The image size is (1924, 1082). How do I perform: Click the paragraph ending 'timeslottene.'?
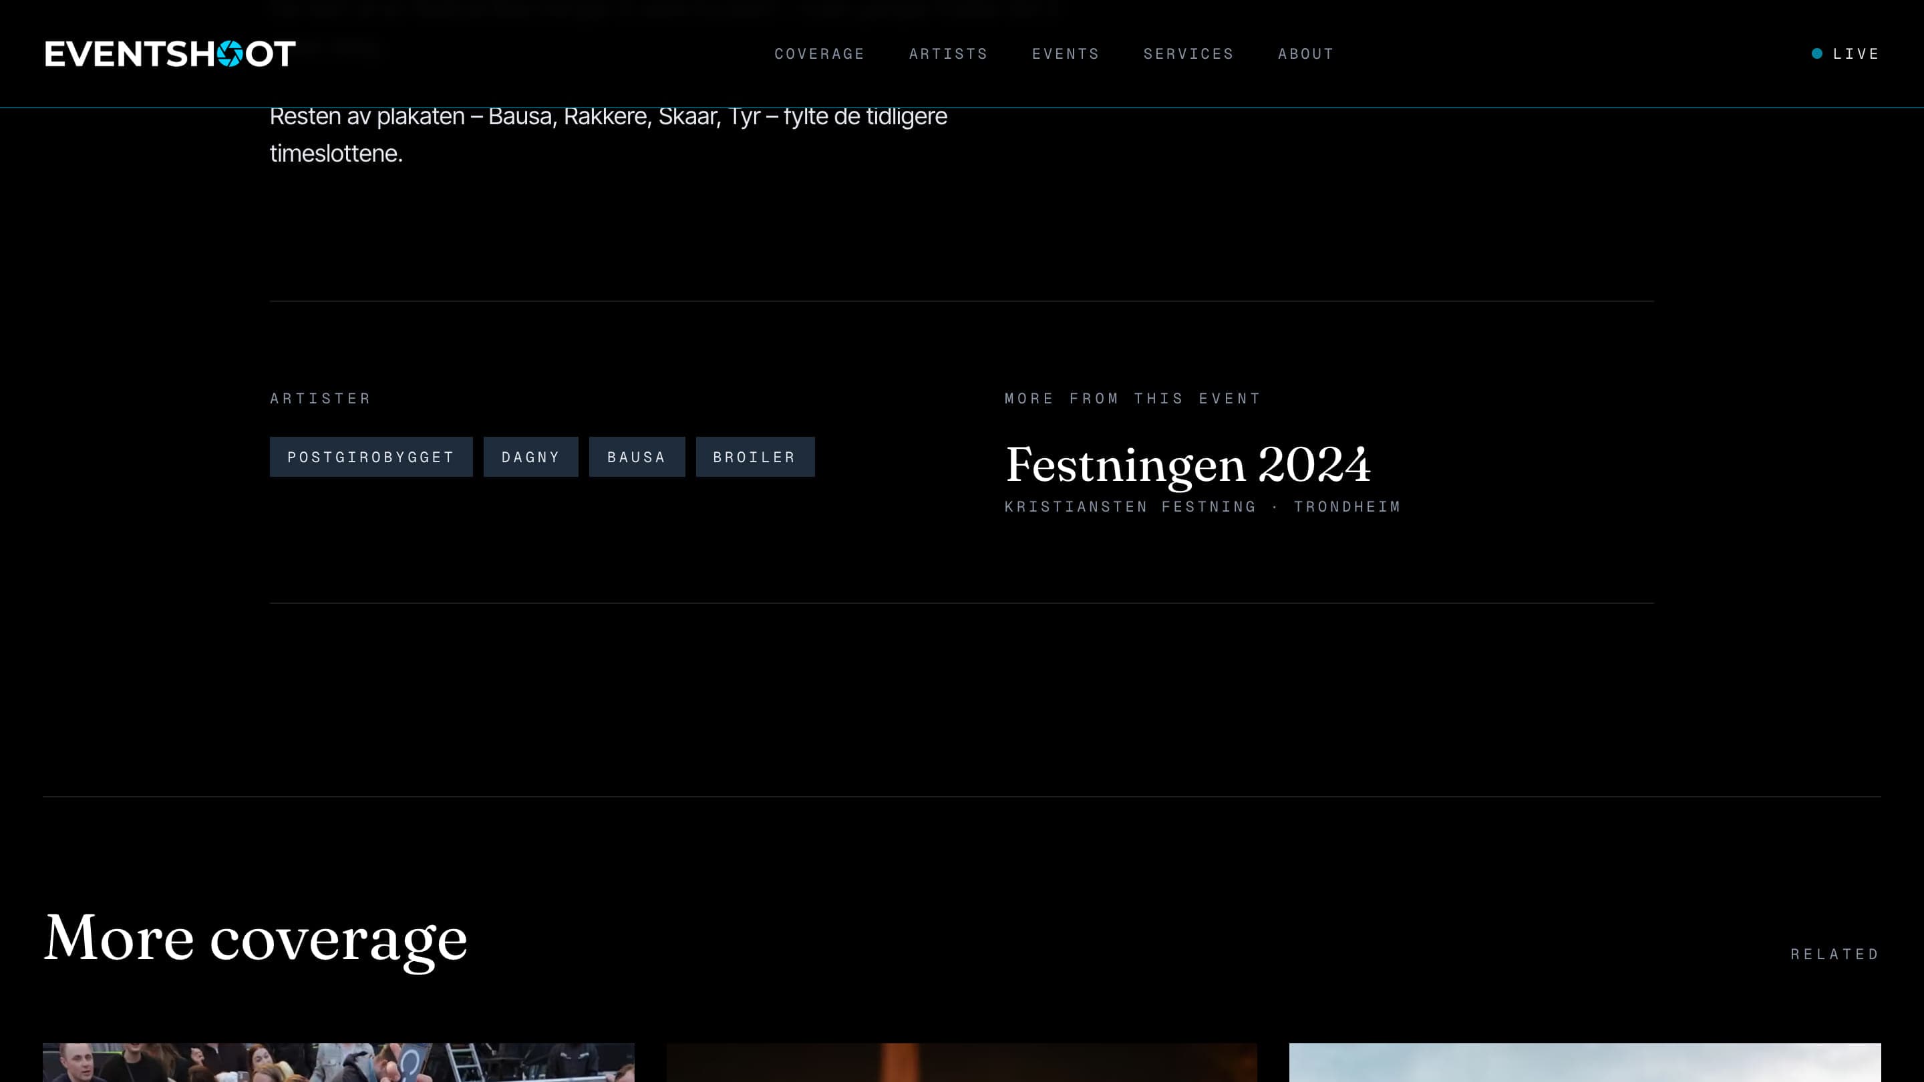608,134
